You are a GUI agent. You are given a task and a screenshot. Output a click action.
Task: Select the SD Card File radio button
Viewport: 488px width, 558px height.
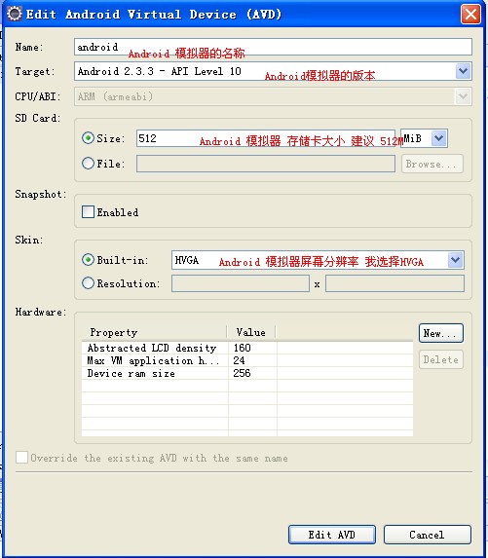point(88,164)
